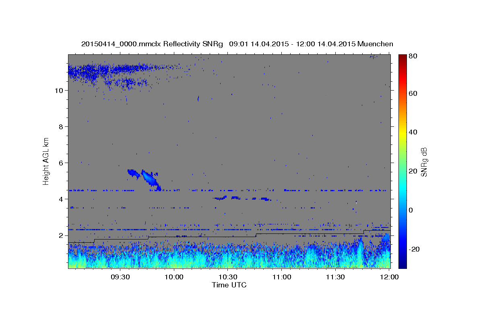The height and width of the screenshot is (322, 483).
Task: Click the 'Time UTC' axis label
Action: pos(229,285)
